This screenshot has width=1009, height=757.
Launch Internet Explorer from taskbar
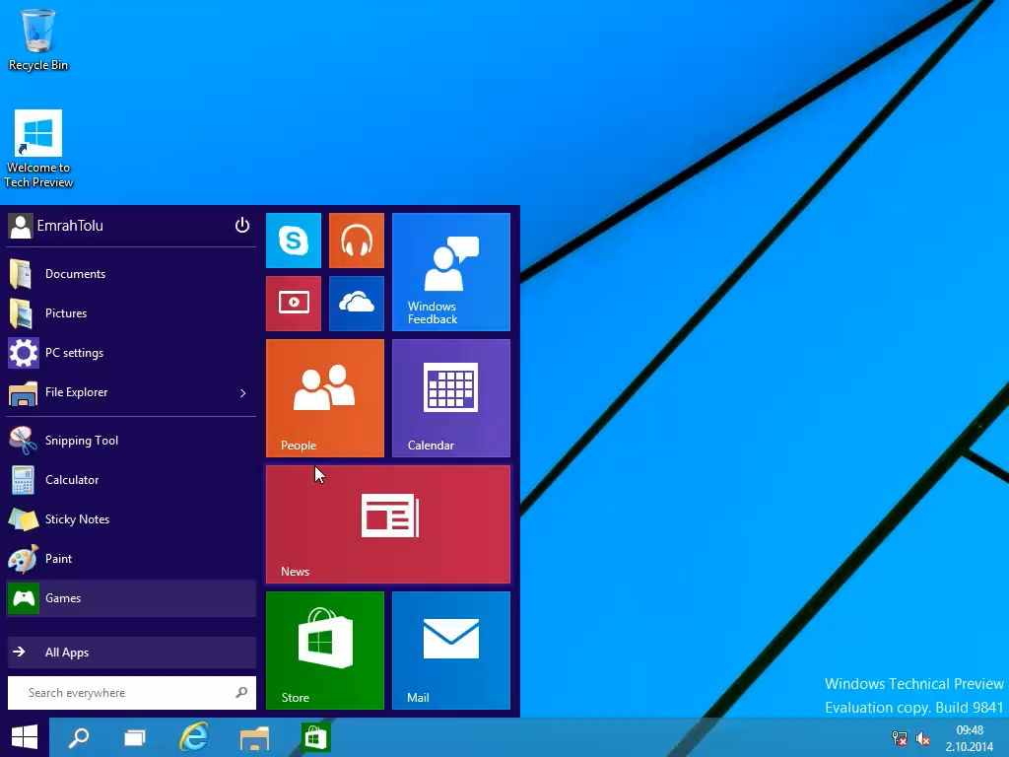tap(194, 737)
